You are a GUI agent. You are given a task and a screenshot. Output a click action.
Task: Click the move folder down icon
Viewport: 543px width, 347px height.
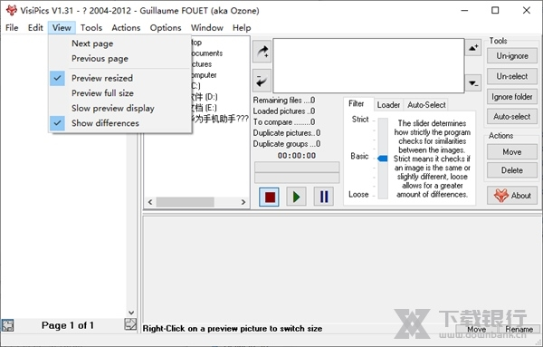(x=473, y=83)
